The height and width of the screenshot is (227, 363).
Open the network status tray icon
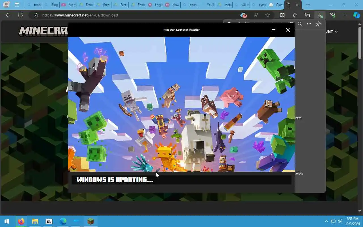tap(333, 221)
